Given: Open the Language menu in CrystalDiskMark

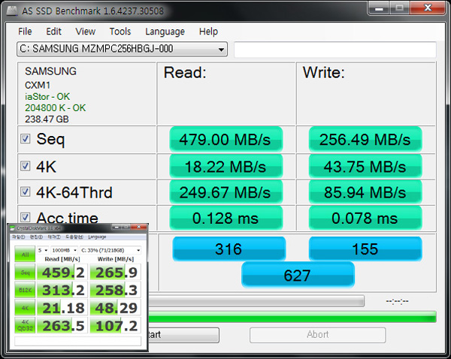Looking at the screenshot, I should tap(97, 237).
